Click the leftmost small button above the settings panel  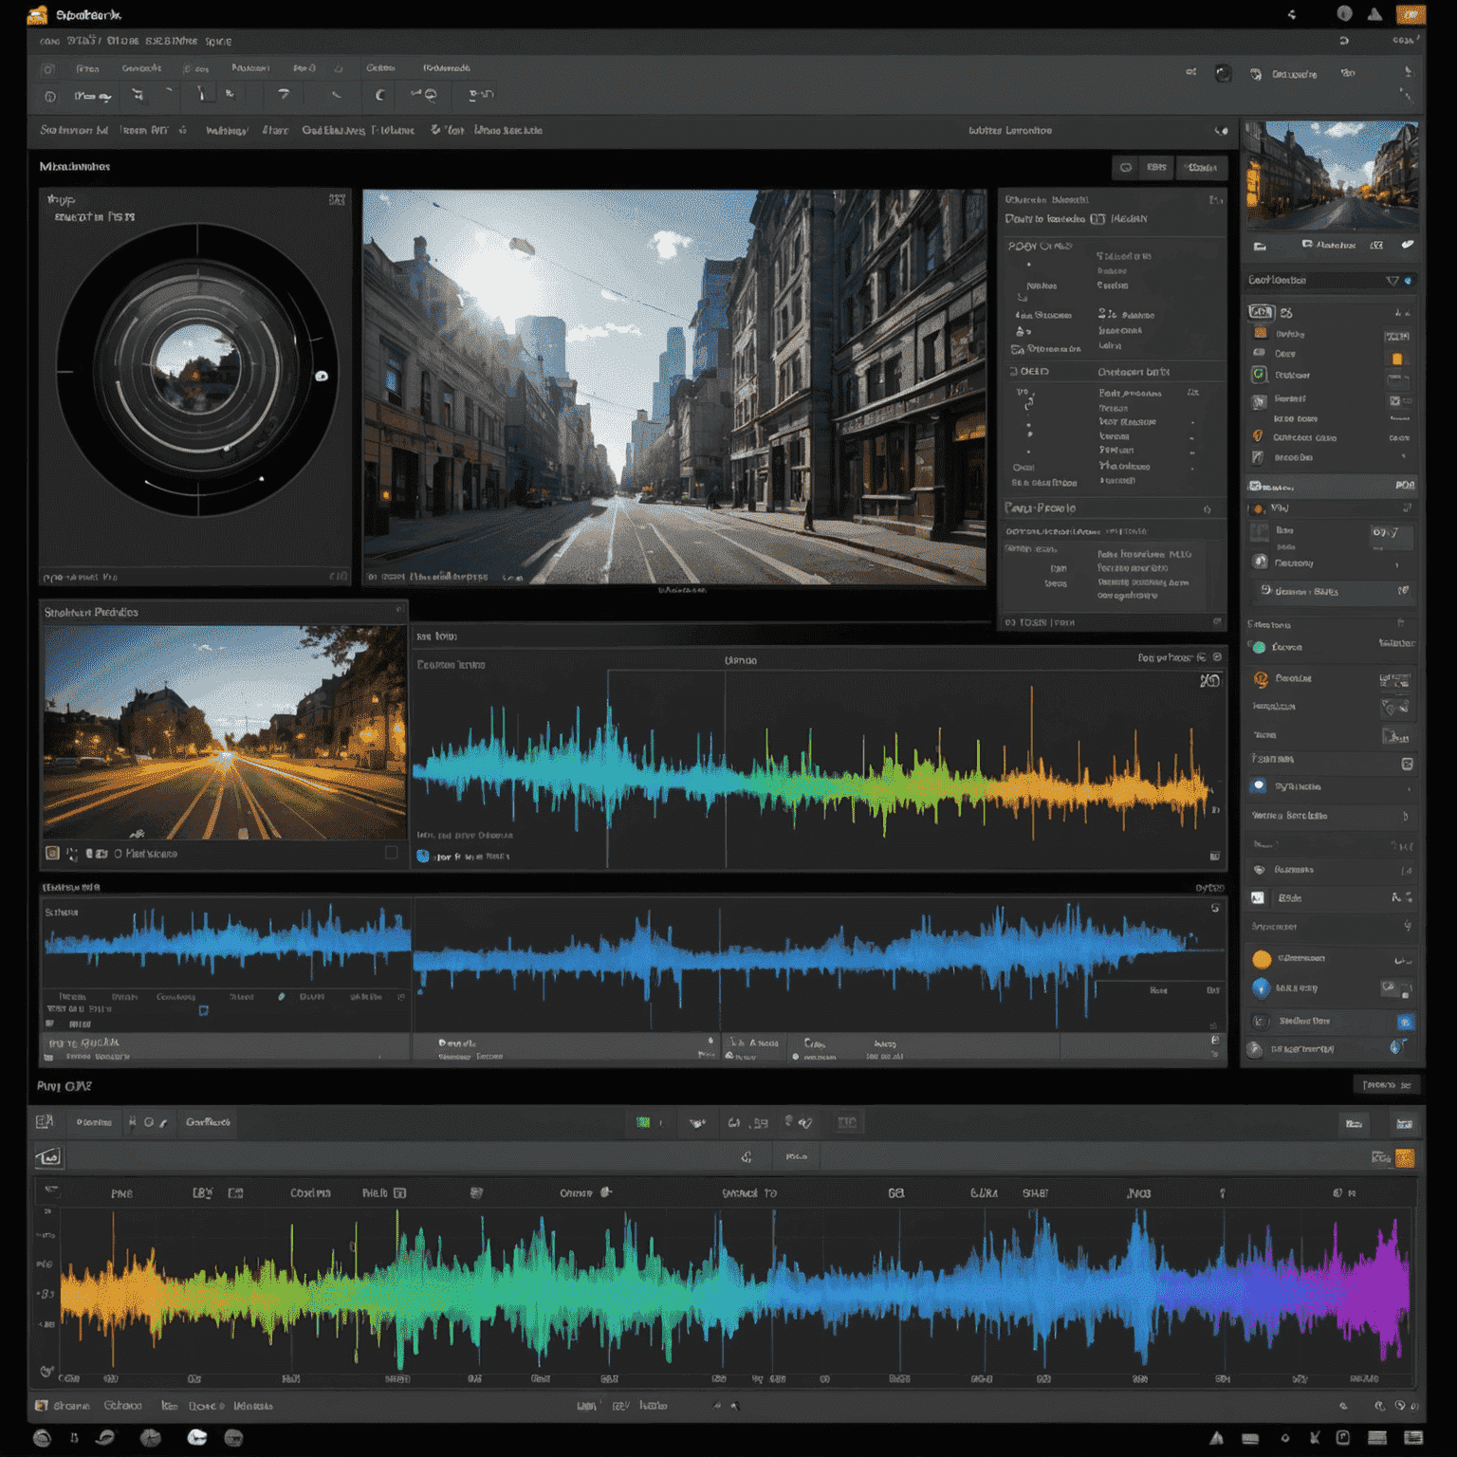coord(1126,168)
